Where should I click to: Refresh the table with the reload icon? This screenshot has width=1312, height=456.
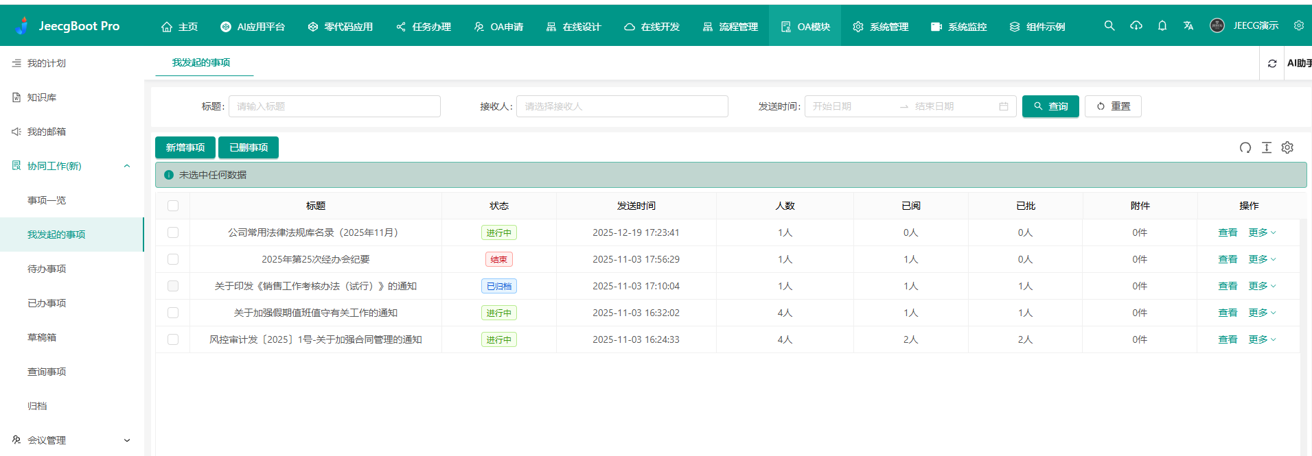1245,147
